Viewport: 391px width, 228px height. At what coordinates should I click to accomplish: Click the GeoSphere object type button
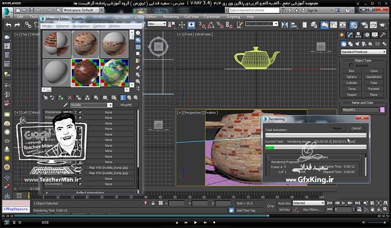pos(373,77)
